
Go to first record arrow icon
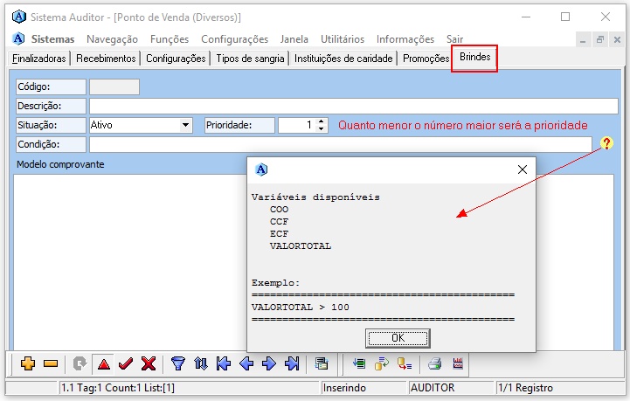tap(224, 363)
